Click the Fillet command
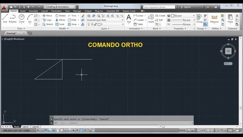Image resolution: width=243 pixels, height=137 pixels. pyautogui.click(x=72, y=20)
